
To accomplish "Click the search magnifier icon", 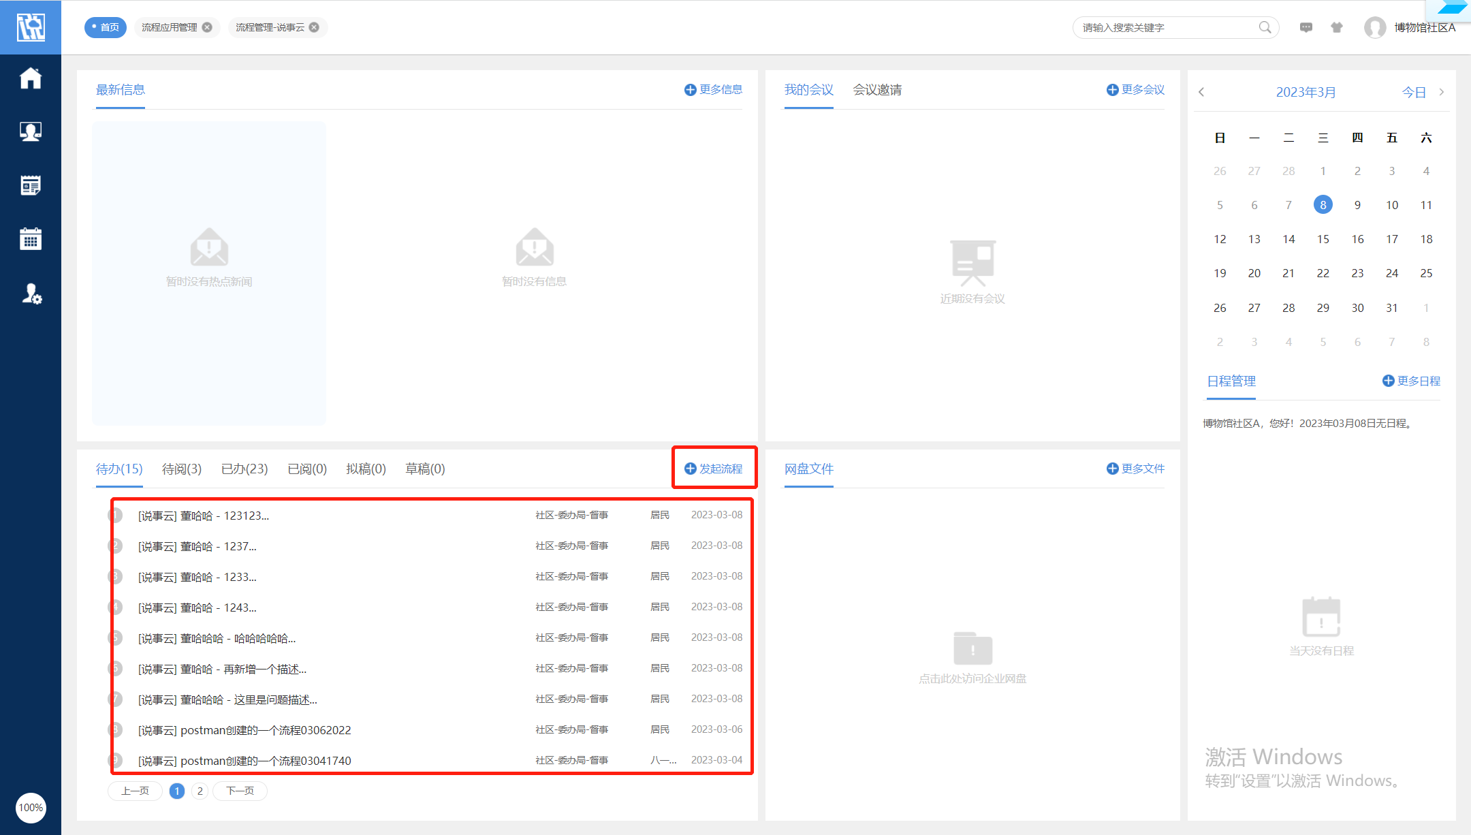I will [1265, 27].
